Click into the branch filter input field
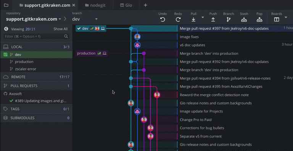 pos(37,36)
